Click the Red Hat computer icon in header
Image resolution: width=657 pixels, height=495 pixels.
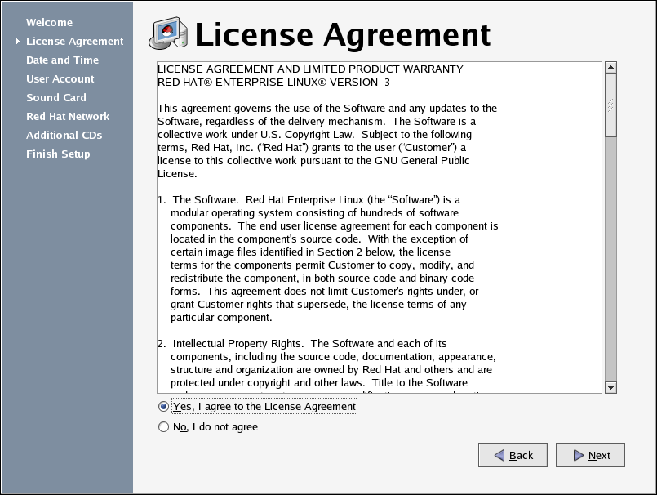169,34
